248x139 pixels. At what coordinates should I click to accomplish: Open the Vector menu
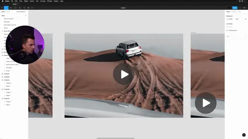click(32, 1)
